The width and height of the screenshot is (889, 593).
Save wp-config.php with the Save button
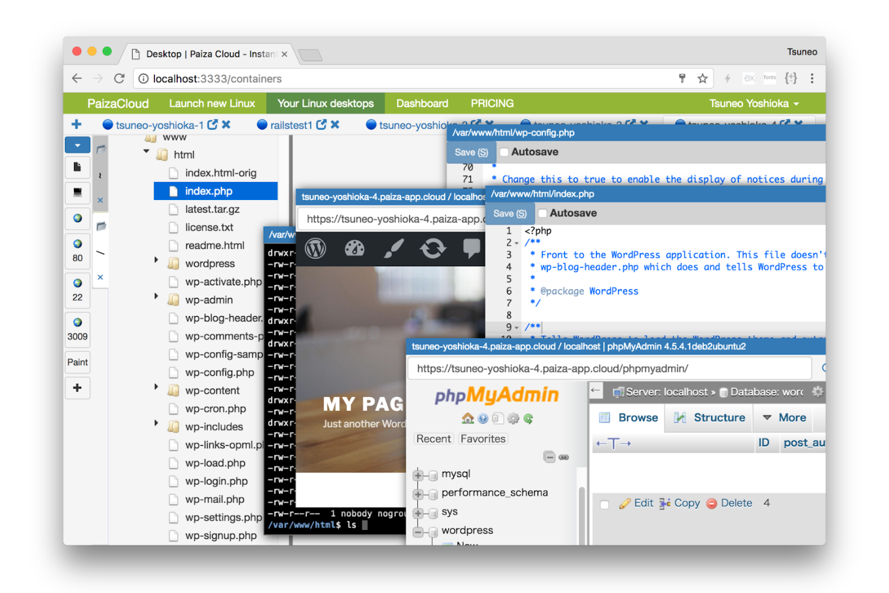click(471, 152)
